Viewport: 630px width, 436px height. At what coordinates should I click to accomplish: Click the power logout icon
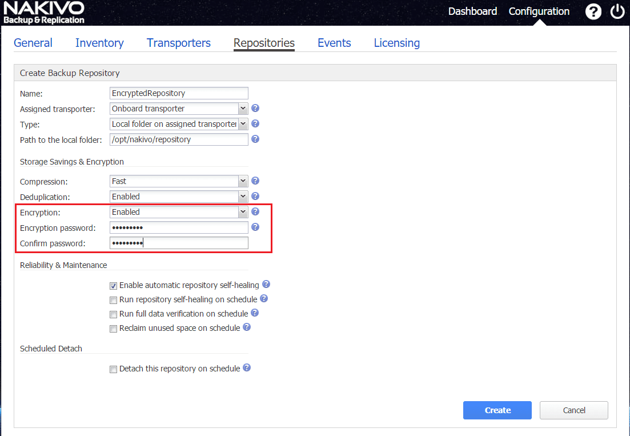coord(617,11)
